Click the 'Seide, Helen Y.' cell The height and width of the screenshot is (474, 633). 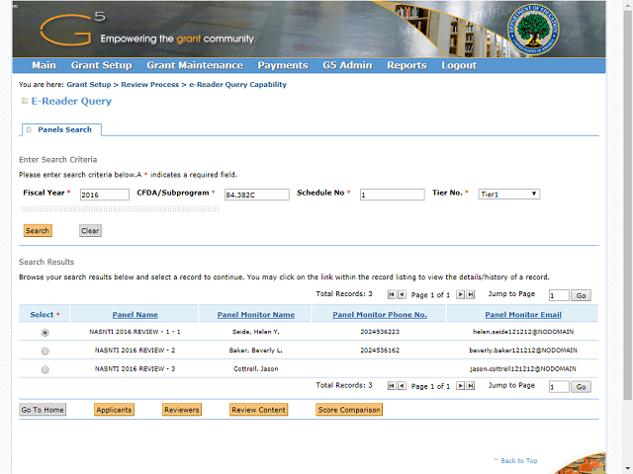tap(256, 332)
